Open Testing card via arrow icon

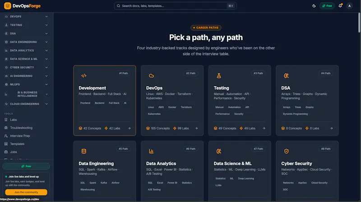(x=264, y=129)
